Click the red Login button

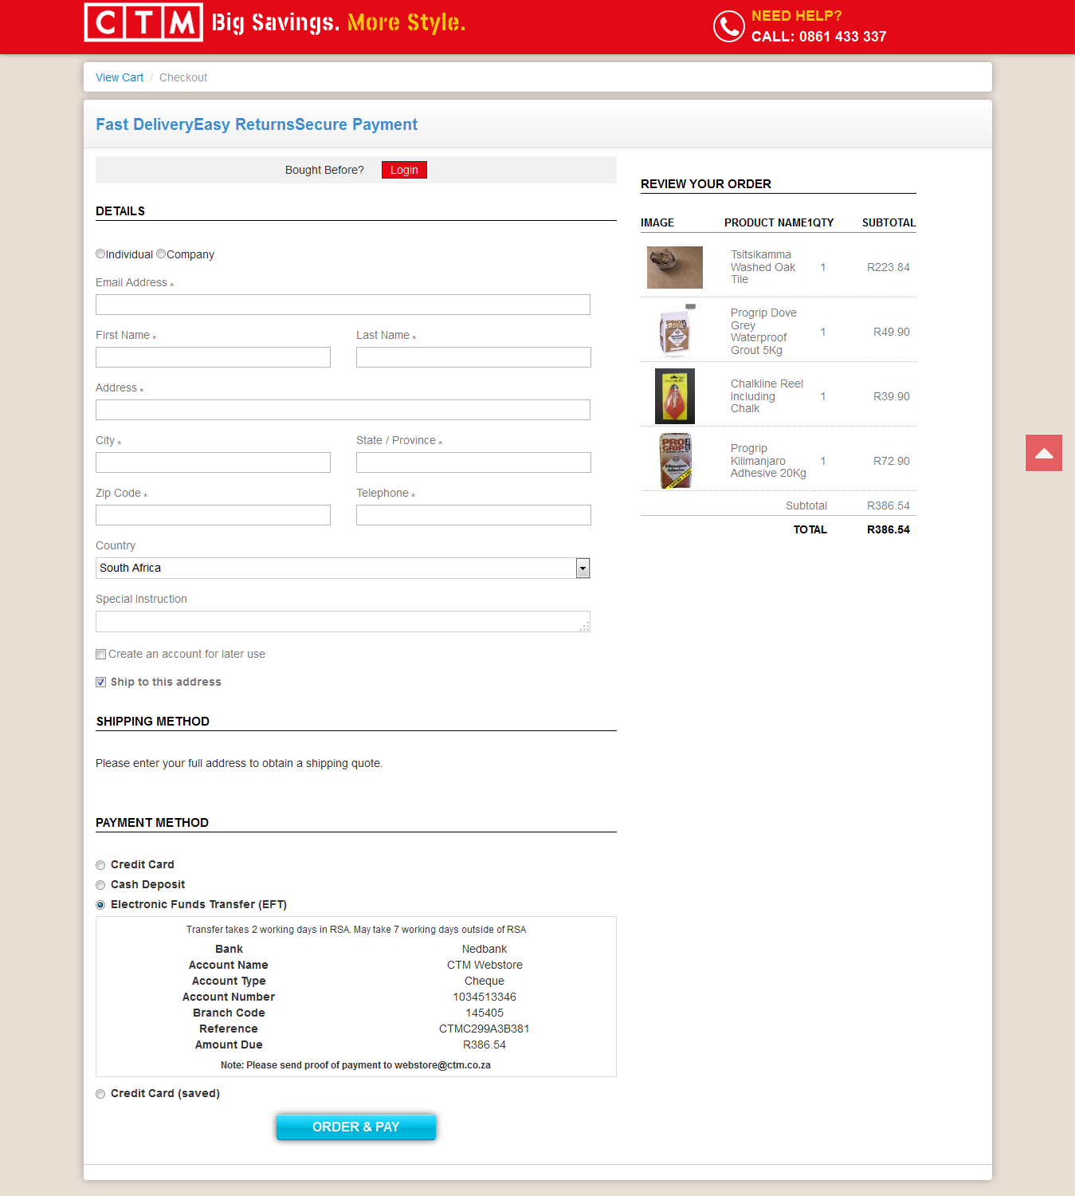[404, 170]
